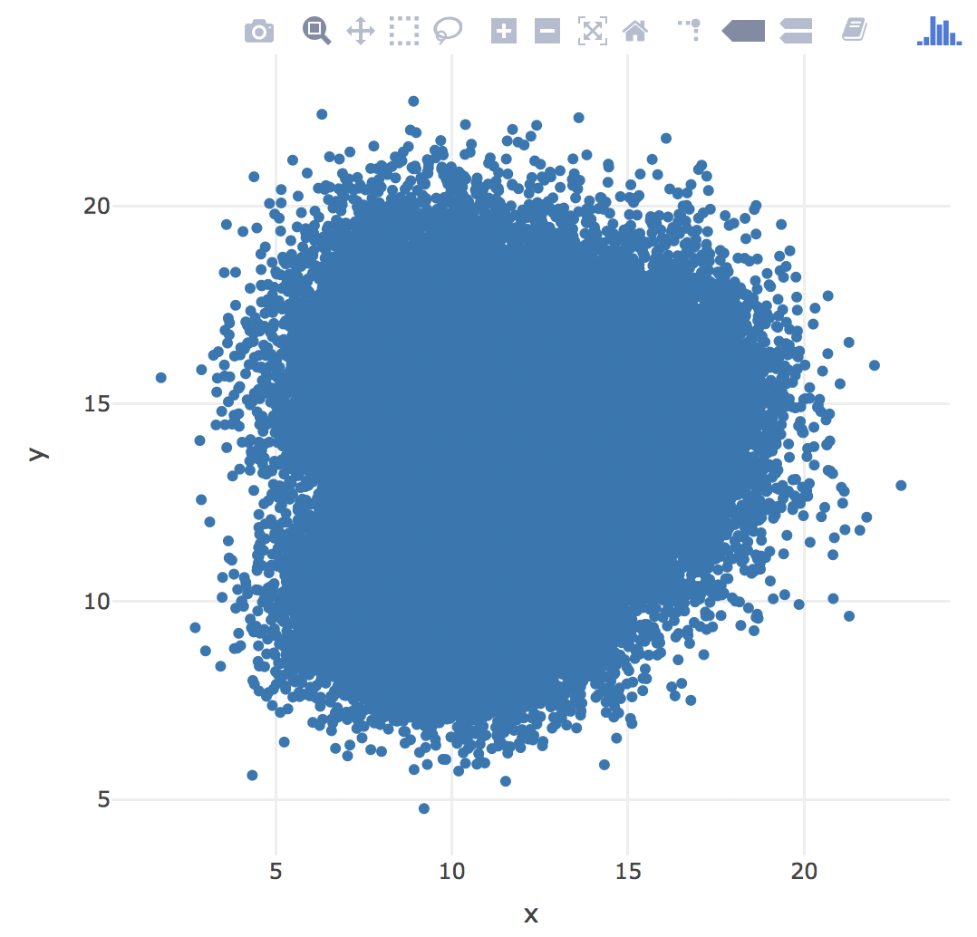
Task: Select the Zoom magnifier tool
Action: coord(316,32)
